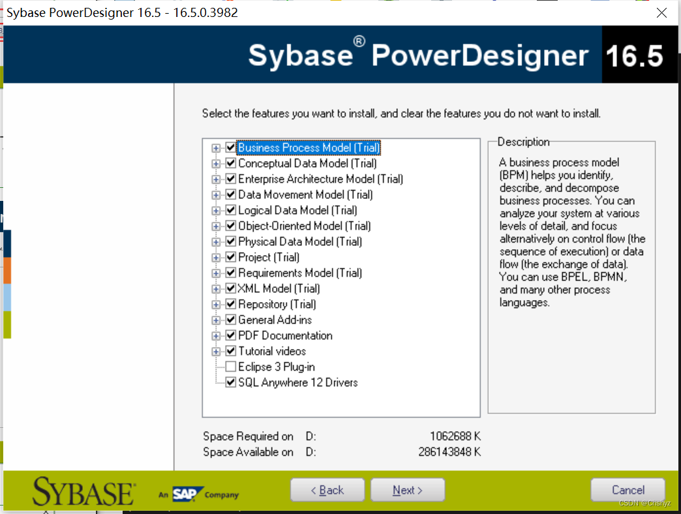681x514 pixels.
Task: Select the Physical Data Model (Trial) label
Action: (x=300, y=241)
